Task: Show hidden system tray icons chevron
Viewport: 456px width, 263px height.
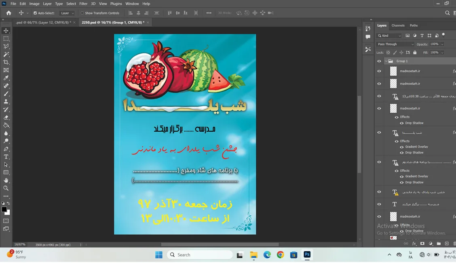Action: tap(389, 255)
